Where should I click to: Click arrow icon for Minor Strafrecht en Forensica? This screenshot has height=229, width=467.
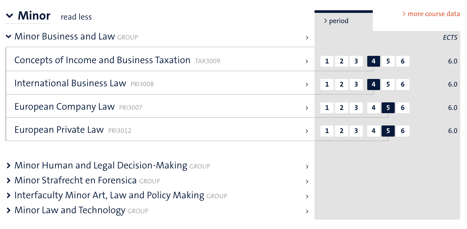[x=307, y=182]
